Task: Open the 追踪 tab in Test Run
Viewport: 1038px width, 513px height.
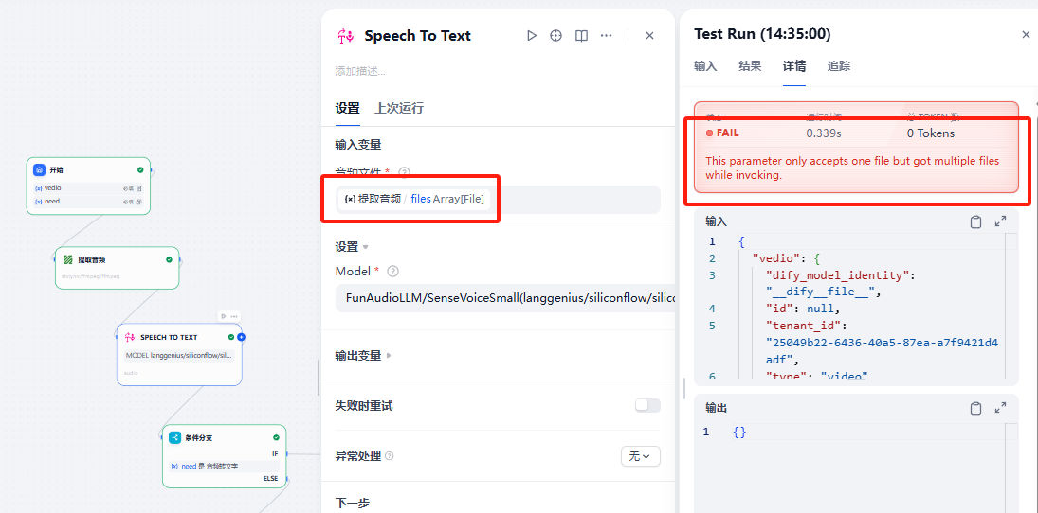Action: (x=839, y=66)
